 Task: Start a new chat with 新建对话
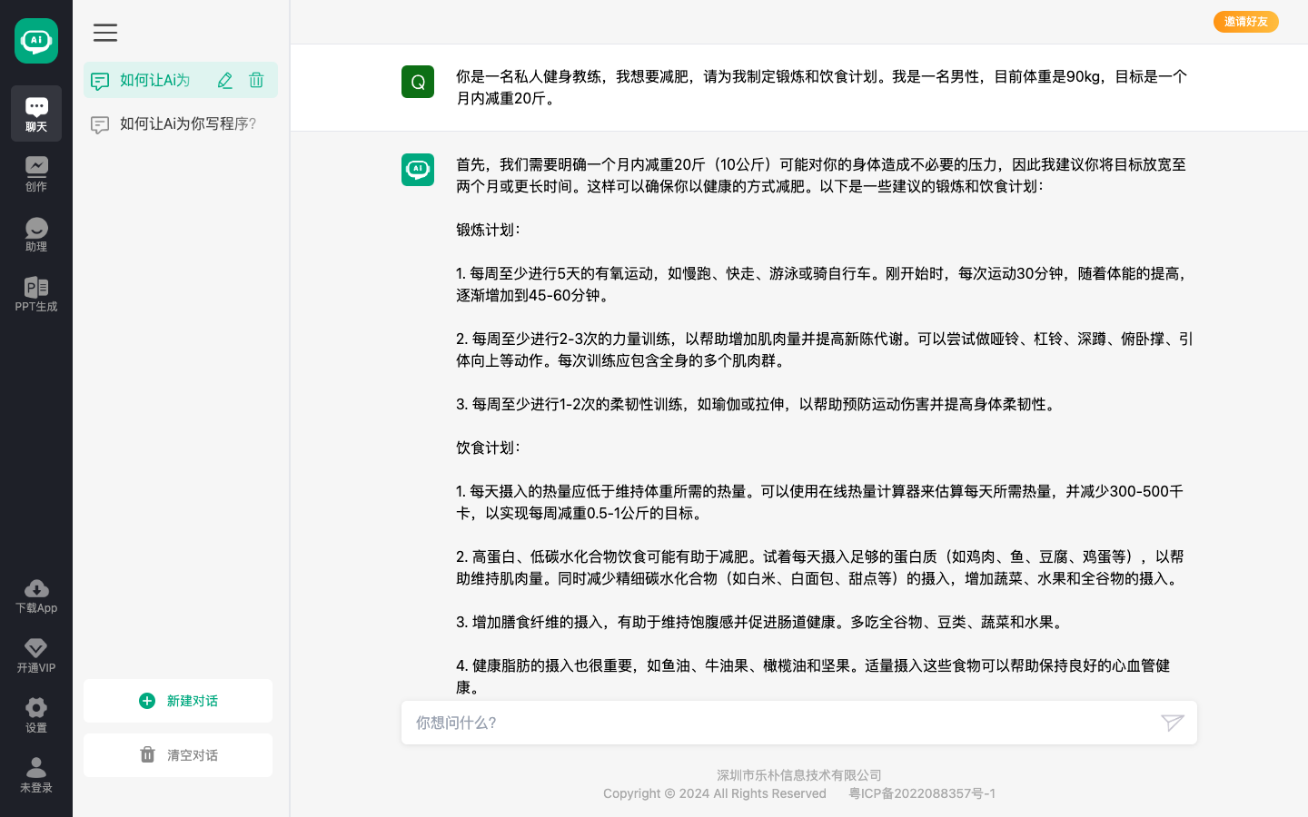coord(178,701)
